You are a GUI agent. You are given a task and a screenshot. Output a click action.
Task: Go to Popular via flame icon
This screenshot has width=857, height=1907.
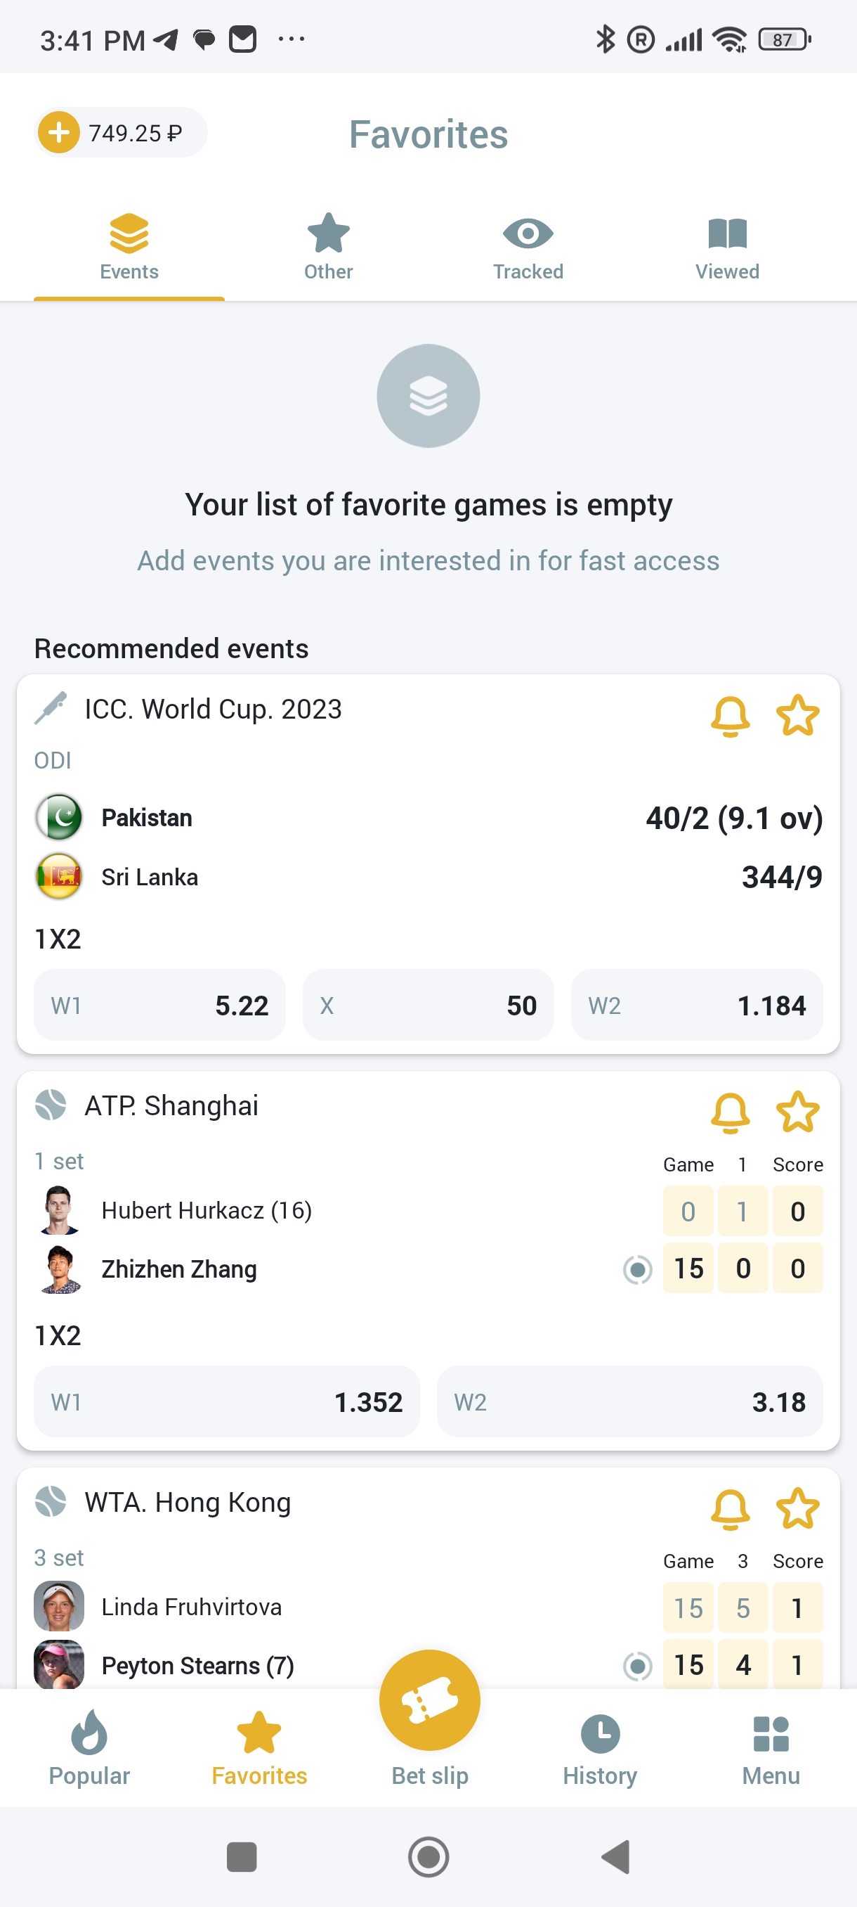[89, 1734]
